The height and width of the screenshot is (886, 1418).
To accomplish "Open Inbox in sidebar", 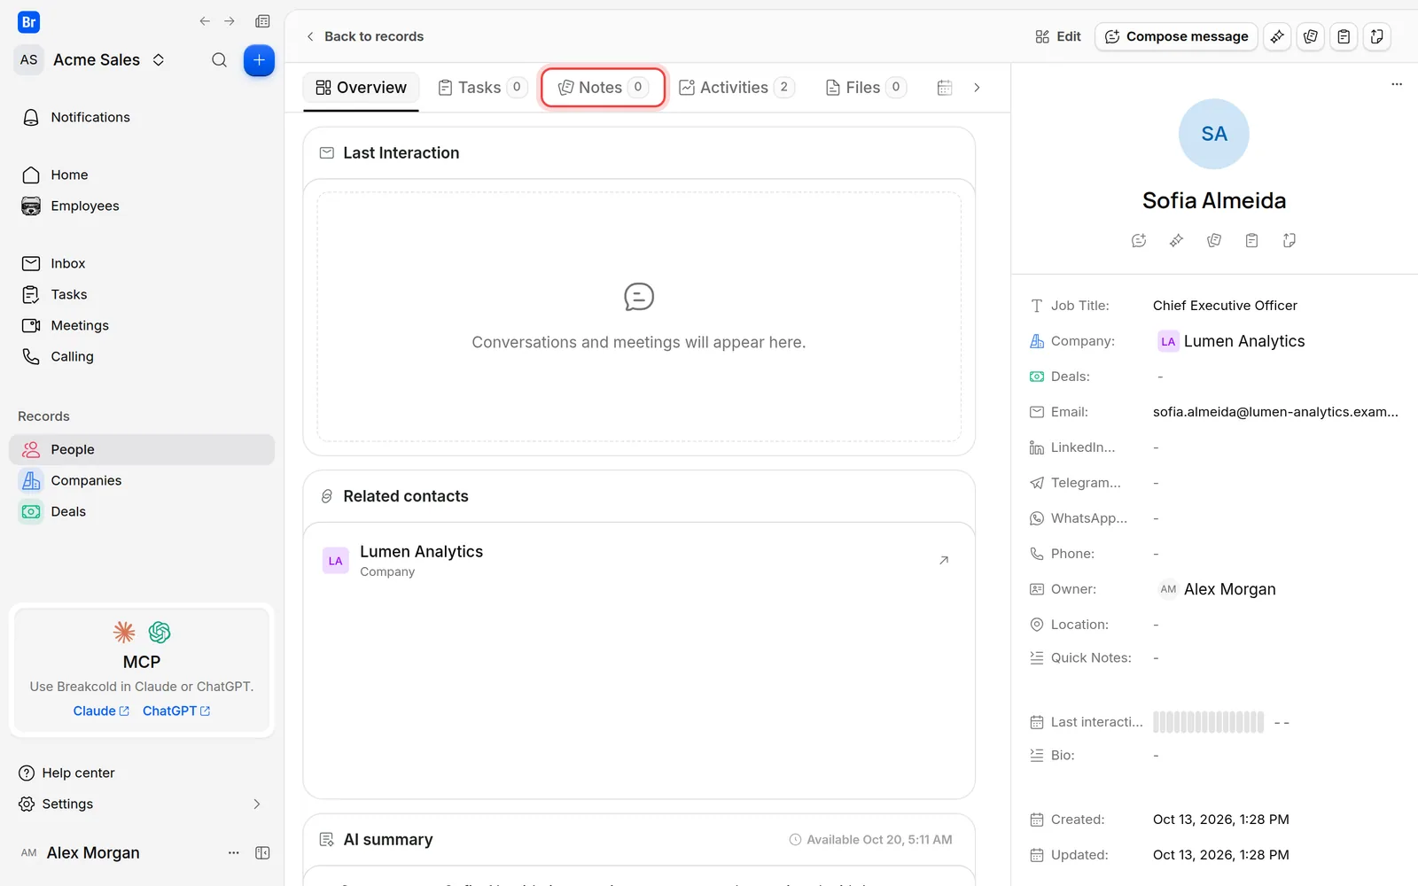I will (x=142, y=263).
